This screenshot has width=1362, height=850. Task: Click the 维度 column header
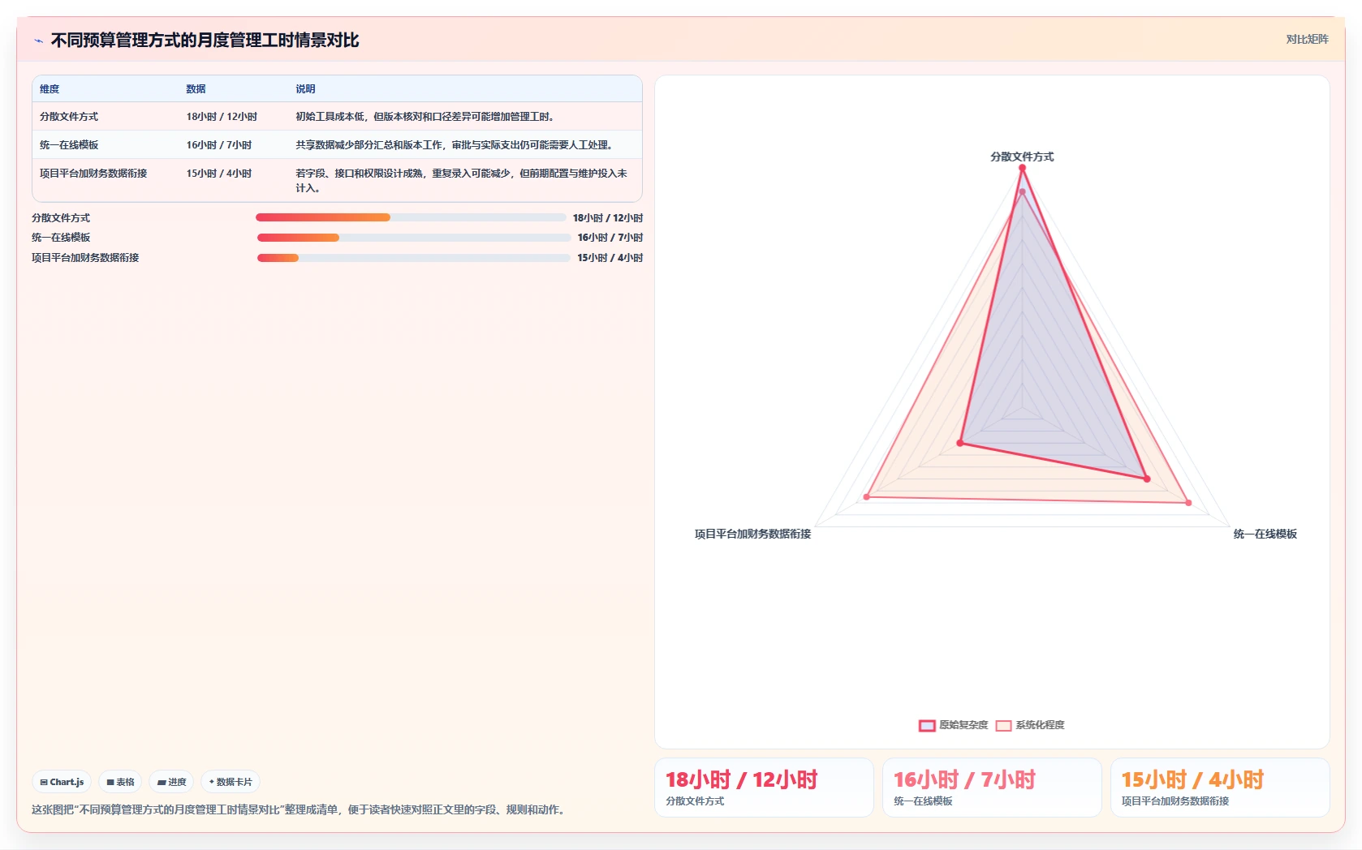[x=50, y=89]
